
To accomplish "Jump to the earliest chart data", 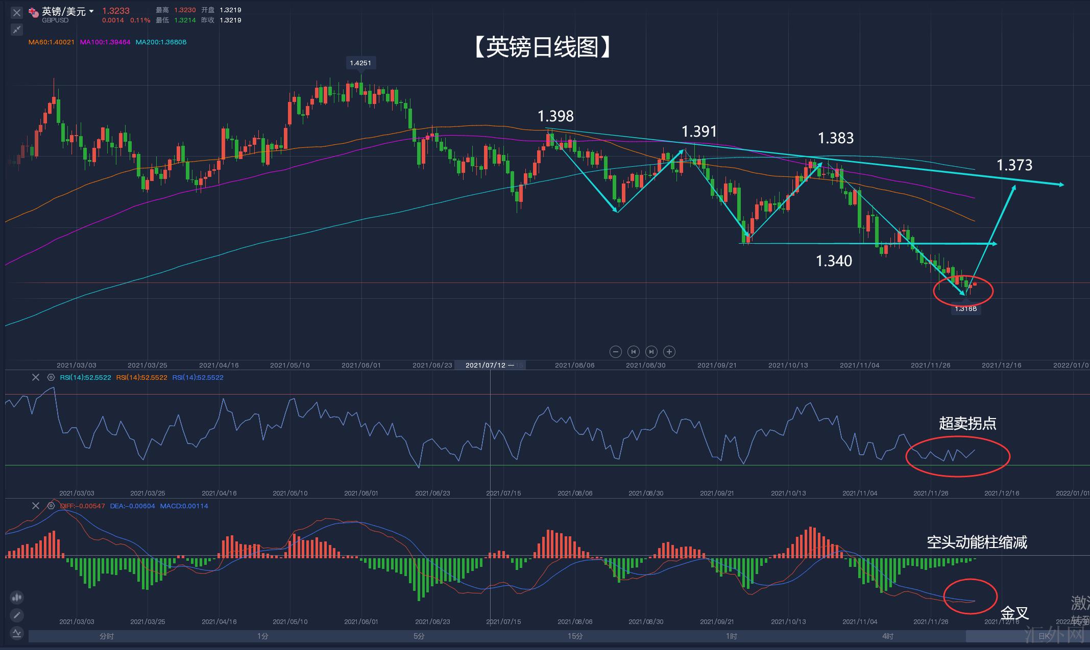I will pos(634,352).
